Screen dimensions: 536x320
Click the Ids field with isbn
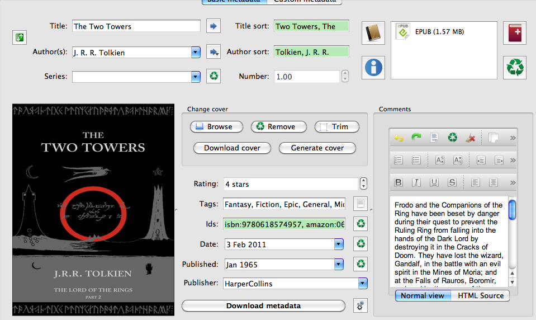point(284,224)
